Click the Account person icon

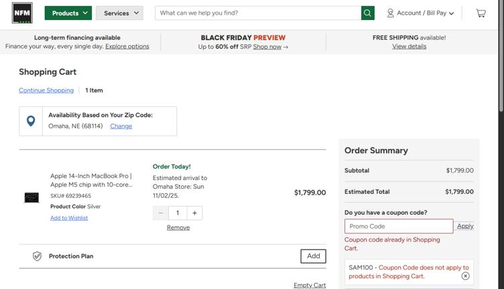click(390, 13)
